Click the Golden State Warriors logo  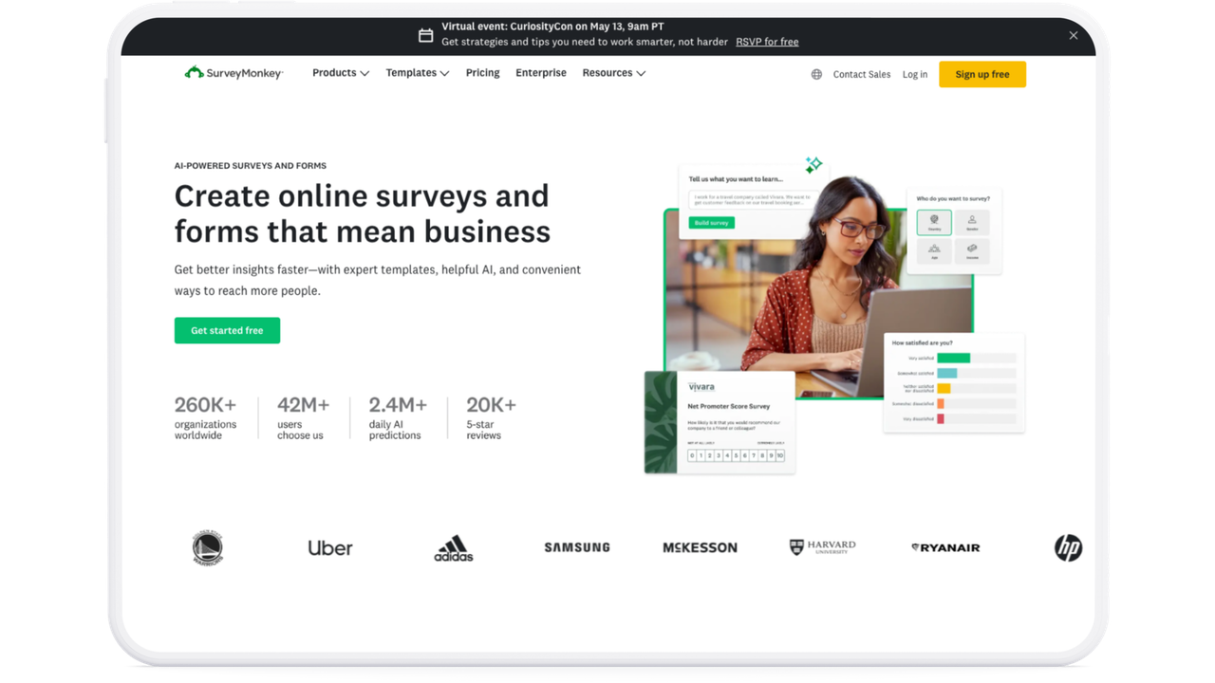207,547
